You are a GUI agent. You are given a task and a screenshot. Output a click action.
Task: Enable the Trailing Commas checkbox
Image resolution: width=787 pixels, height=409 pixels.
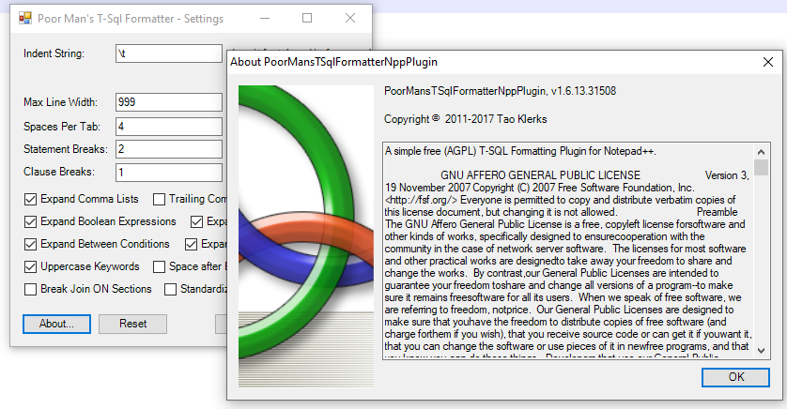[159, 200]
